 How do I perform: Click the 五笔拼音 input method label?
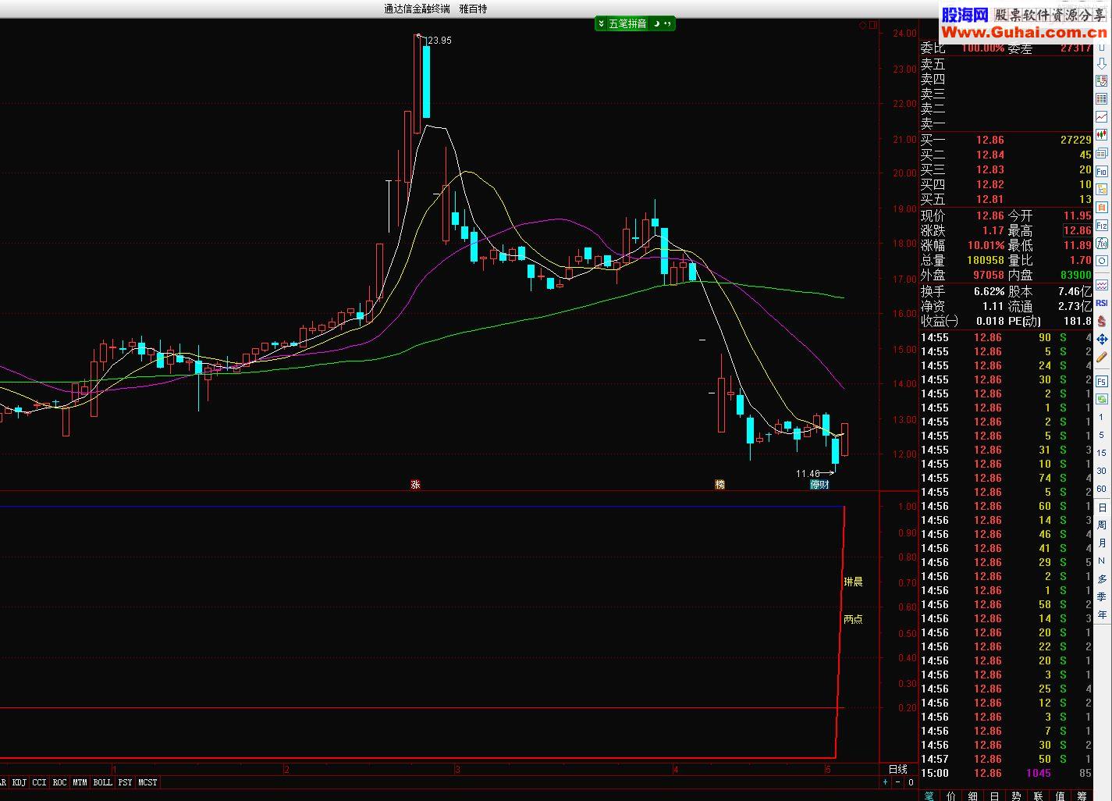[x=627, y=23]
